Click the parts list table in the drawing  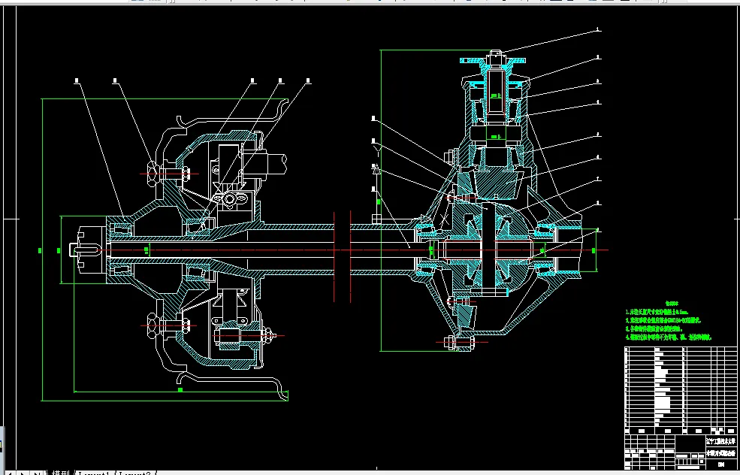[x=681, y=390]
